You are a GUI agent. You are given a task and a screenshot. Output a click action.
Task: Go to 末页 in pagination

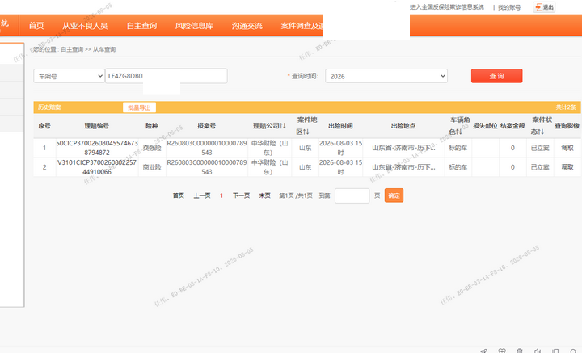264,195
